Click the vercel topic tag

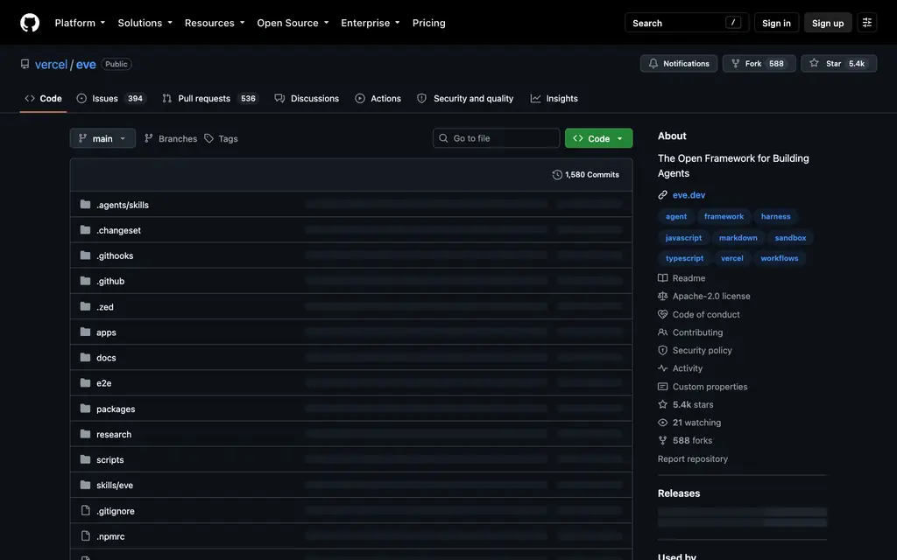click(732, 258)
